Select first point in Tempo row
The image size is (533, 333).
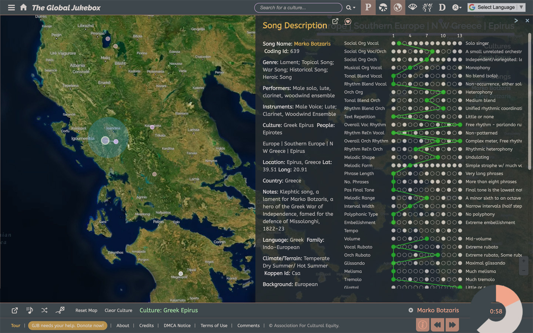(393, 231)
